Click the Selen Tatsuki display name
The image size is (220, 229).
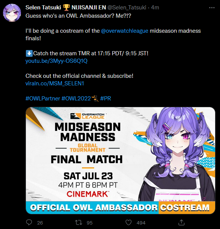43,8
